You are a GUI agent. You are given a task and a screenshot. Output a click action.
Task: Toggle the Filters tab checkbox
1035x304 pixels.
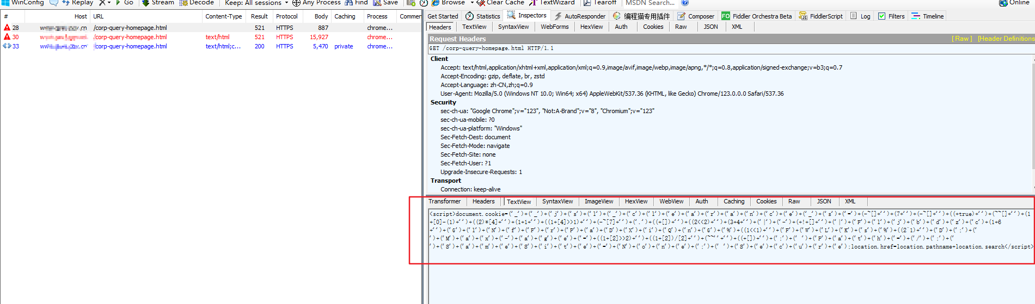pos(881,16)
